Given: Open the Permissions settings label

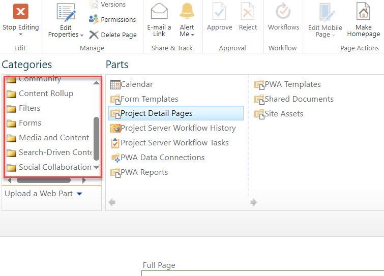Looking at the screenshot, I should [x=119, y=19].
